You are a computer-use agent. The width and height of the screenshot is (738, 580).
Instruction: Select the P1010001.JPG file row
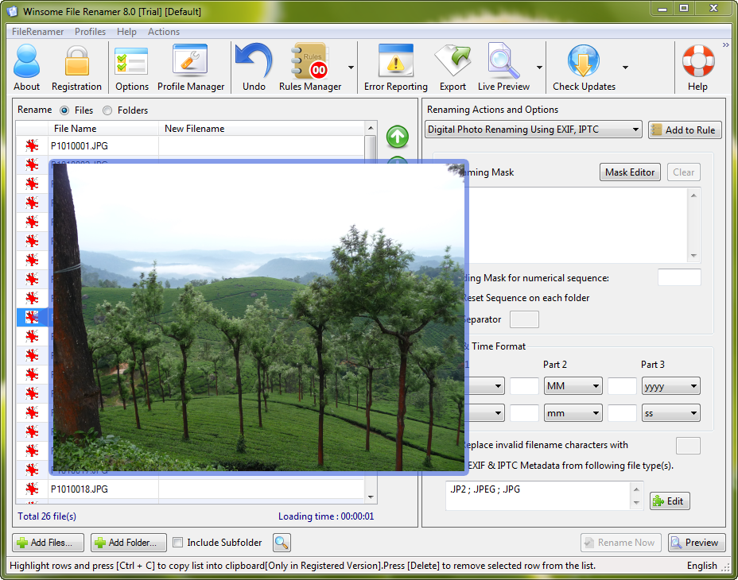pyautogui.click(x=190, y=146)
